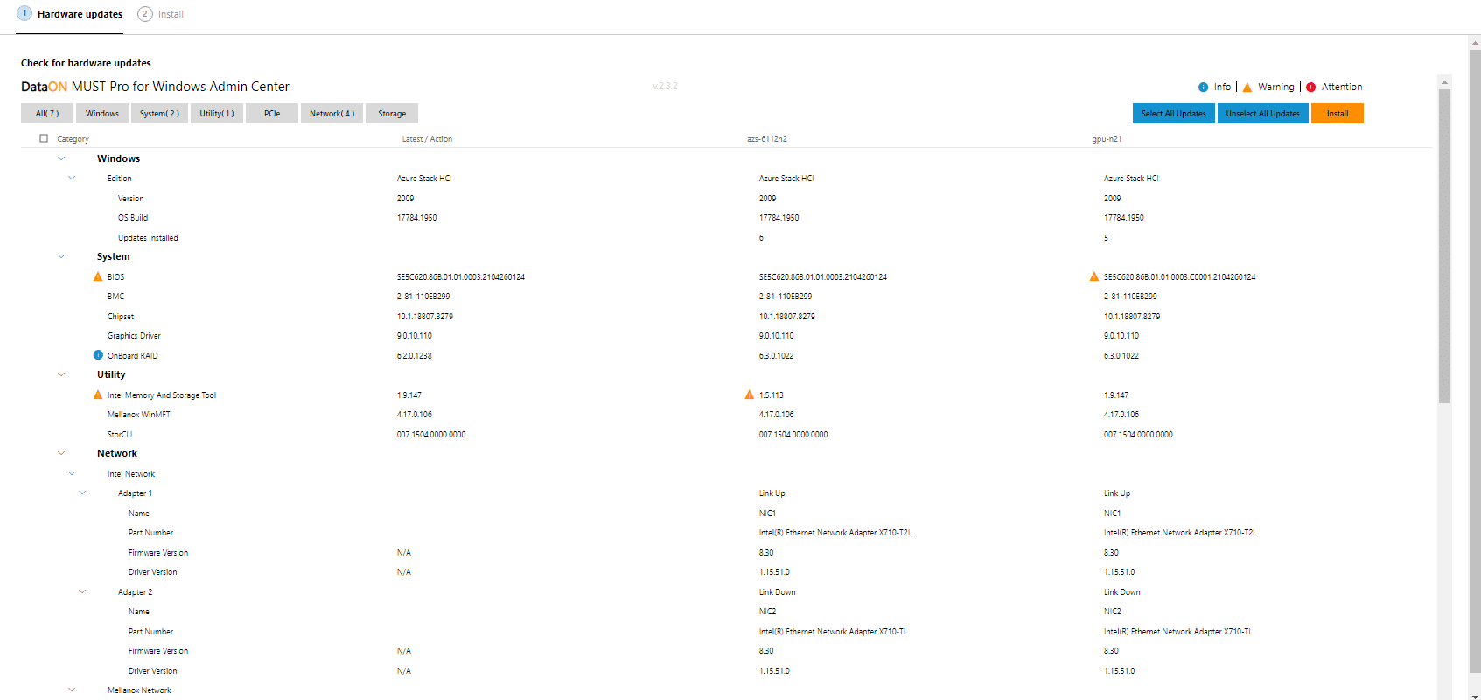
Task: Collapse the Utility section
Action: click(61, 374)
